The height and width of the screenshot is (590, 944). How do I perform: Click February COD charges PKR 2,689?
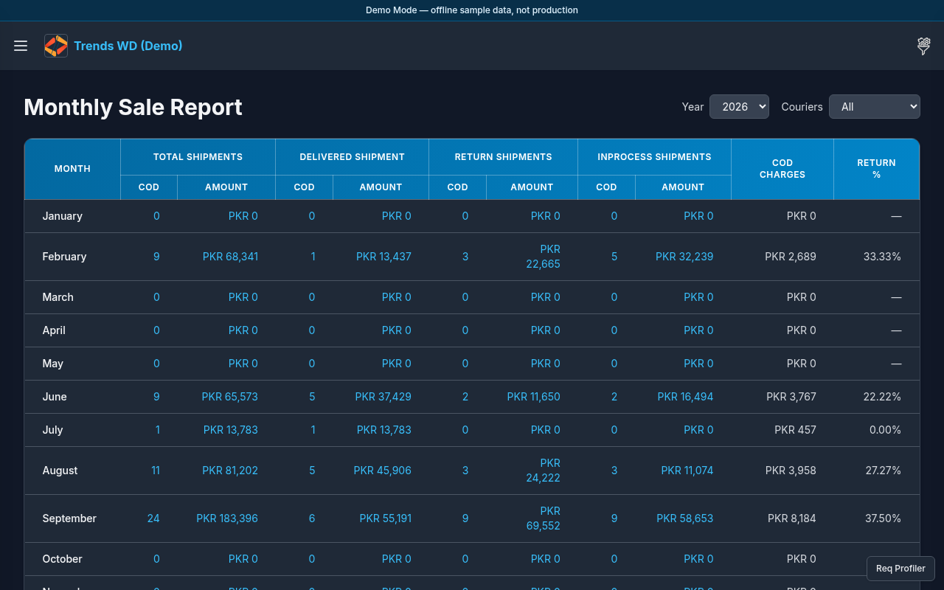(x=791, y=257)
